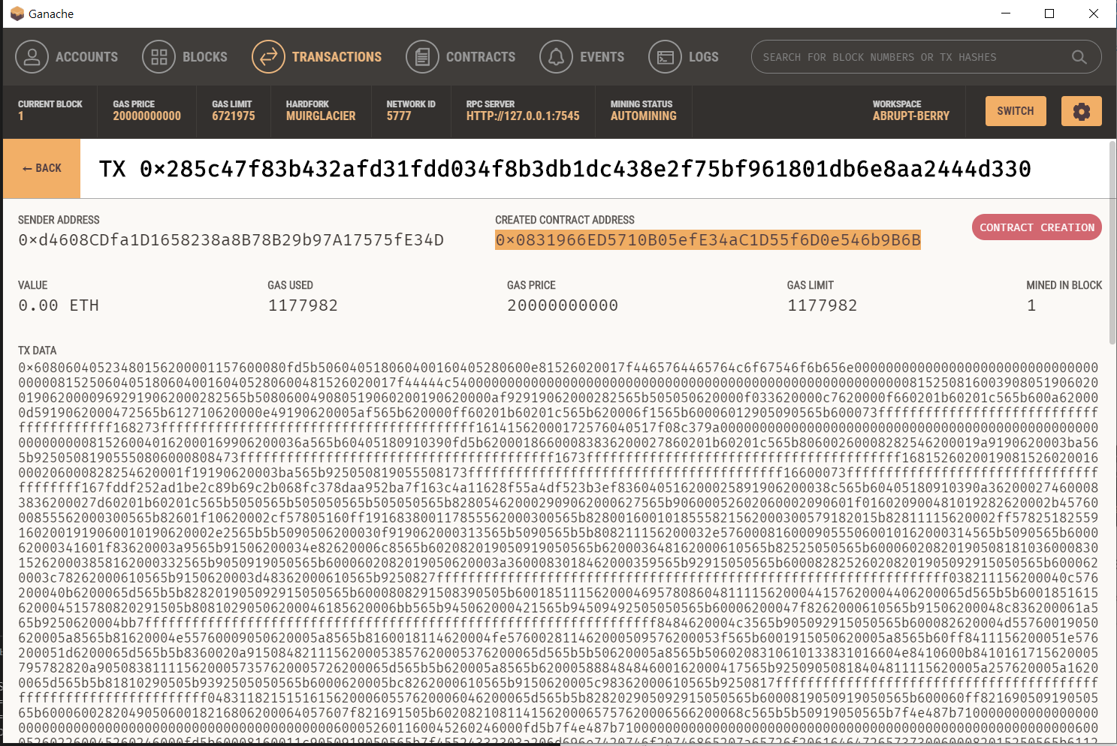Image resolution: width=1117 pixels, height=746 pixels.
Task: Click the sender address 0xd4608CDf...
Action: [x=231, y=240]
